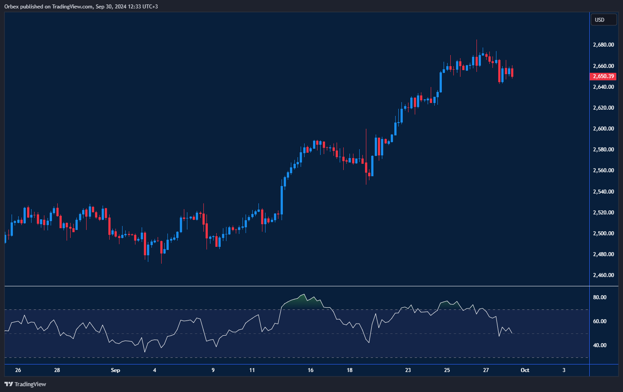
Task: Select the Sep label on the date axis
Action: click(115, 370)
